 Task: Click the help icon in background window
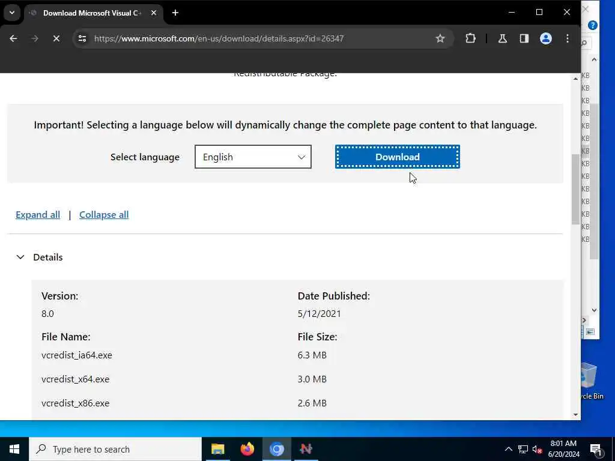[x=593, y=25]
